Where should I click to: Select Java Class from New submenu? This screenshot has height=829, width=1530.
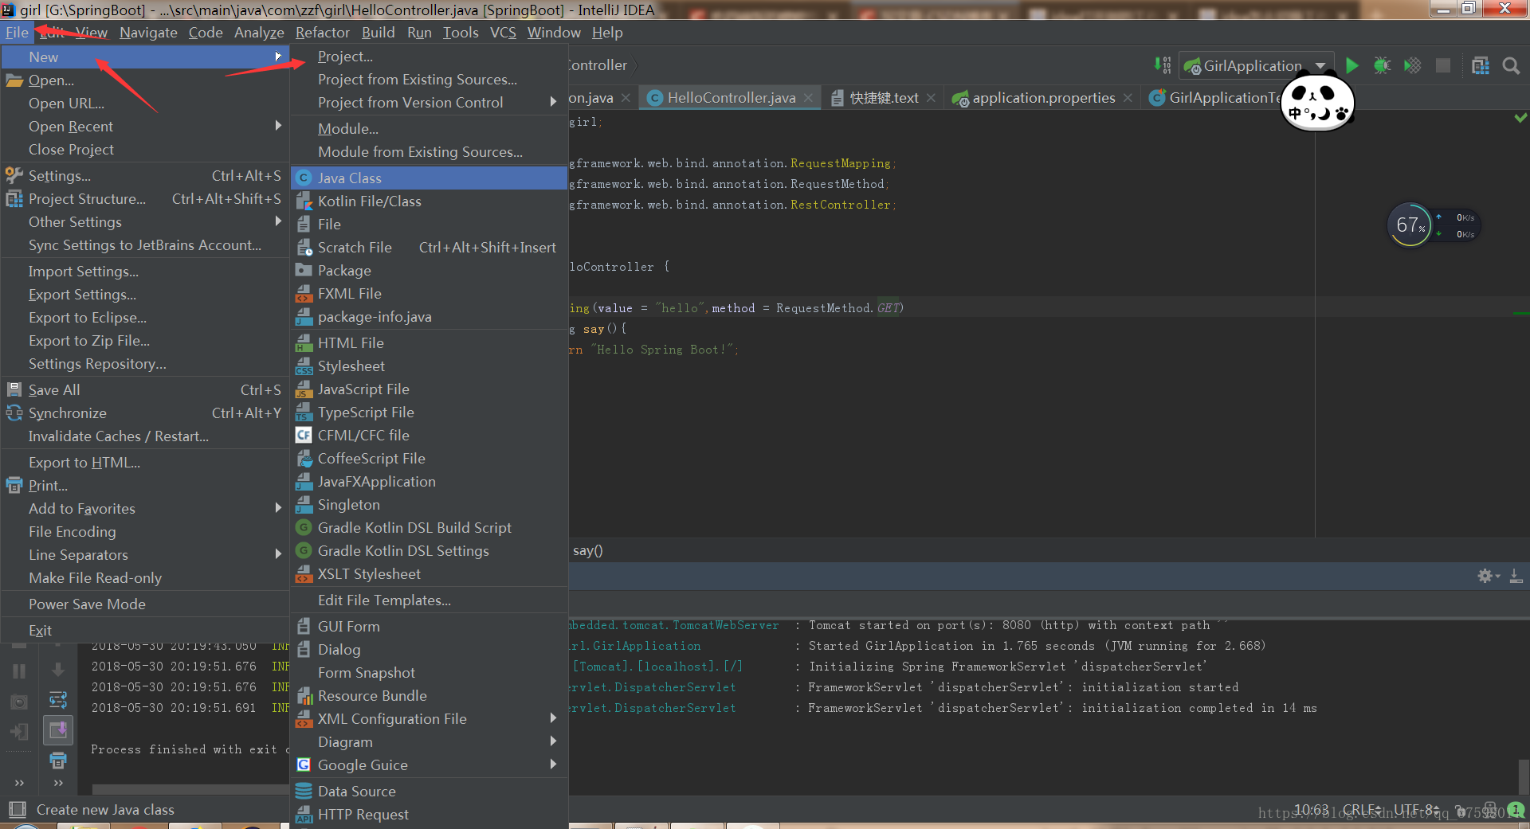[429, 178]
